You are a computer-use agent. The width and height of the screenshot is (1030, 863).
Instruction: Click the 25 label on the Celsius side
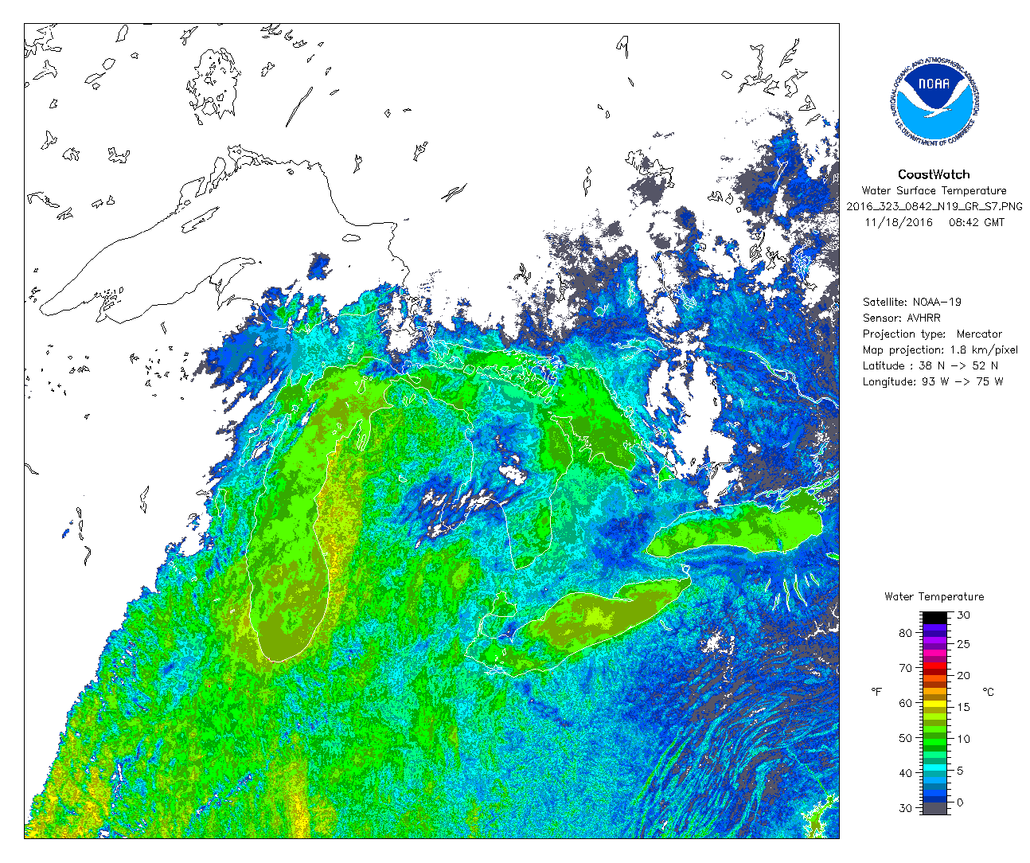(963, 644)
